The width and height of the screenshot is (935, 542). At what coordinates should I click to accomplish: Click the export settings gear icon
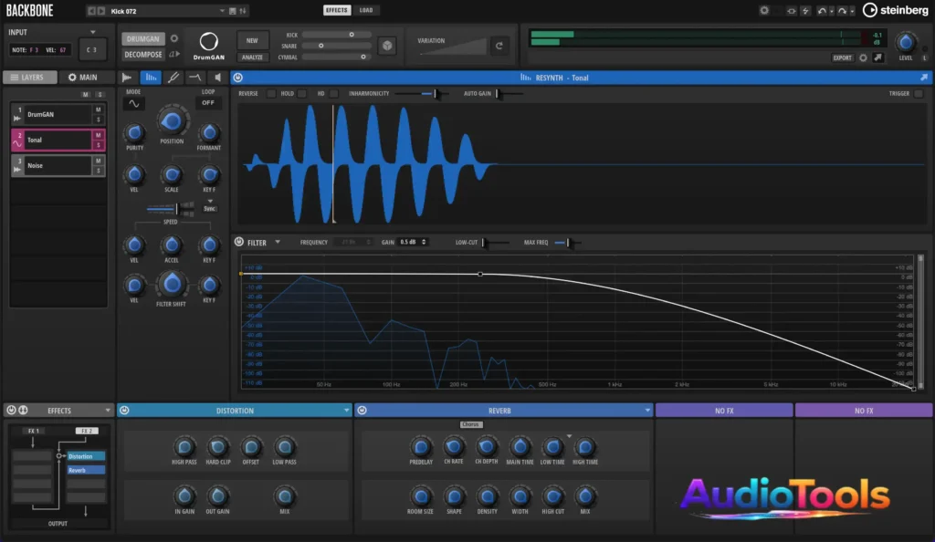[863, 57]
